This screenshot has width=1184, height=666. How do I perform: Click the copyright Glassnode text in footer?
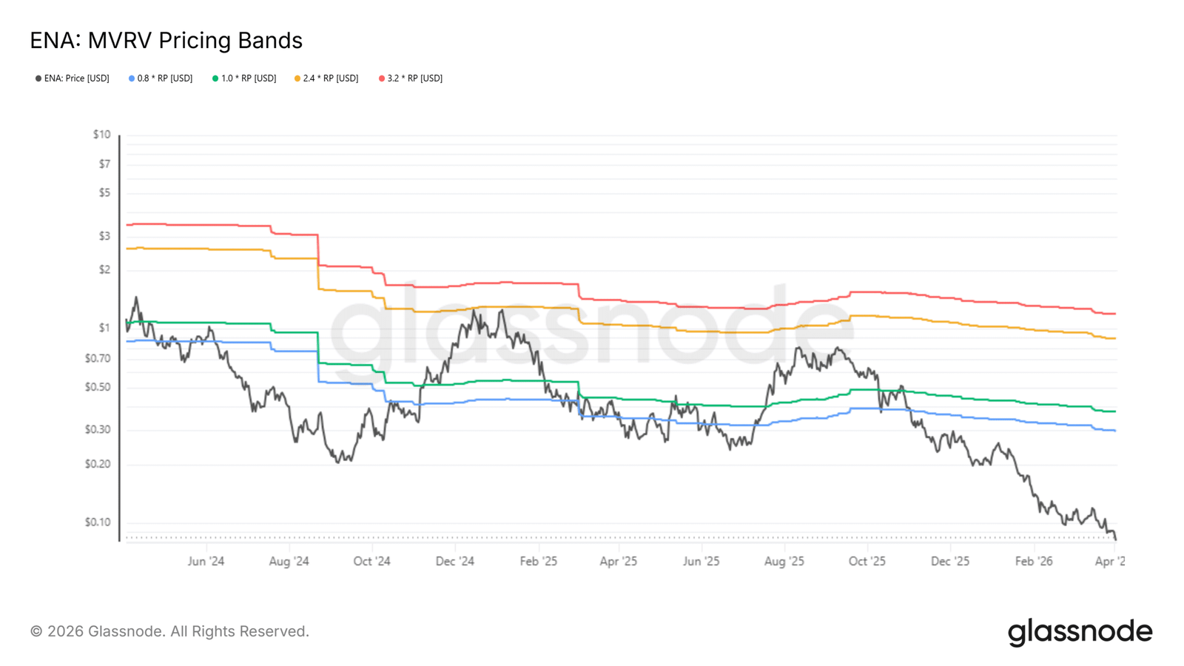click(169, 631)
